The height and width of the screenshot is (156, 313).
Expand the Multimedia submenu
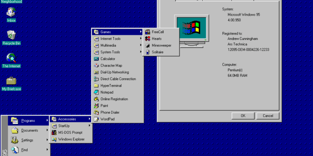(117, 46)
